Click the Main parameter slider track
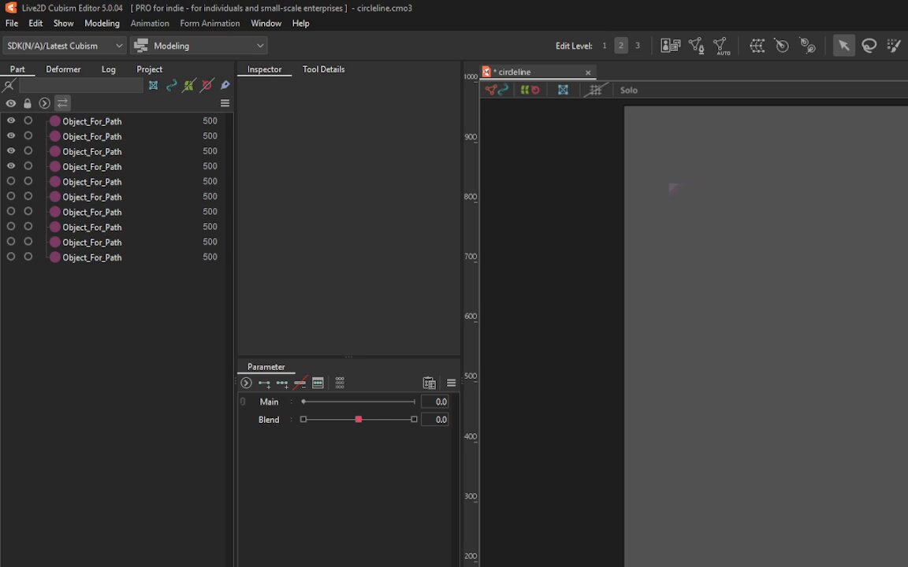This screenshot has width=908, height=567. (x=359, y=402)
